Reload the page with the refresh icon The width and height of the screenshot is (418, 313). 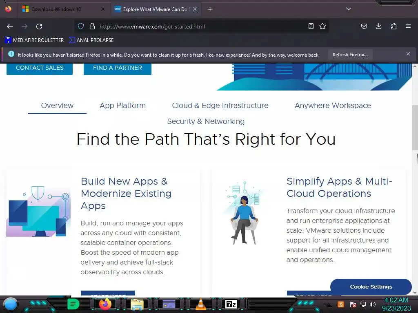coord(39,26)
